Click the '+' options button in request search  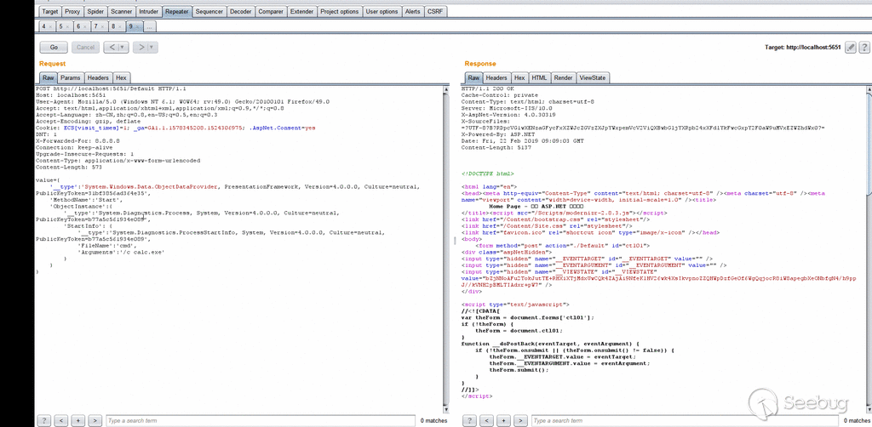[x=77, y=420]
